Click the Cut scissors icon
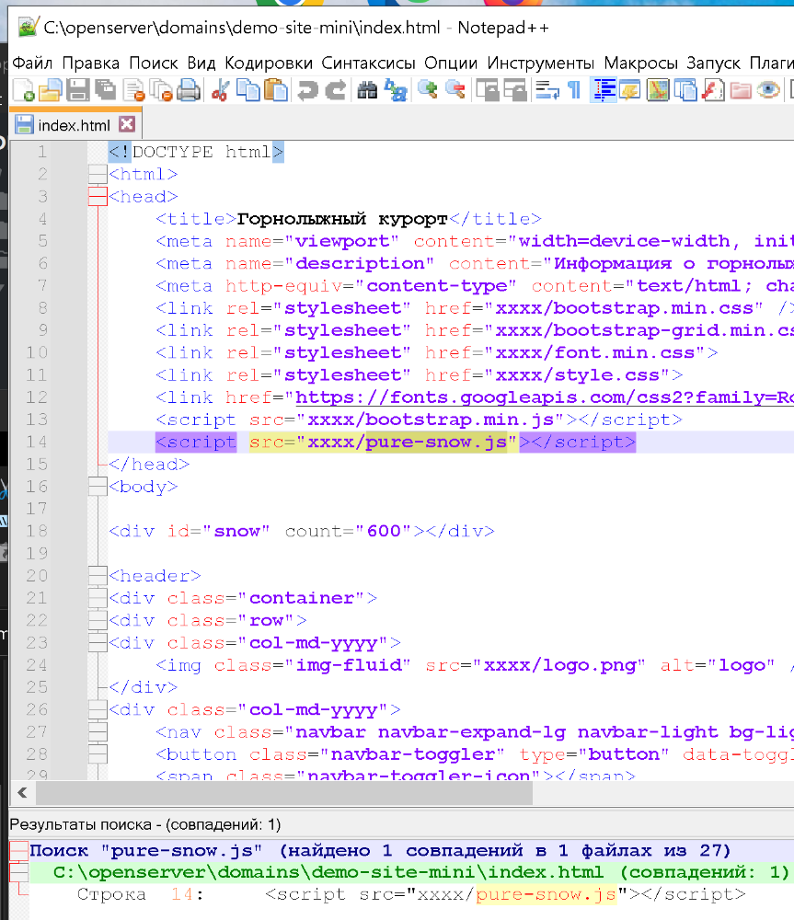The image size is (794, 920). (220, 90)
